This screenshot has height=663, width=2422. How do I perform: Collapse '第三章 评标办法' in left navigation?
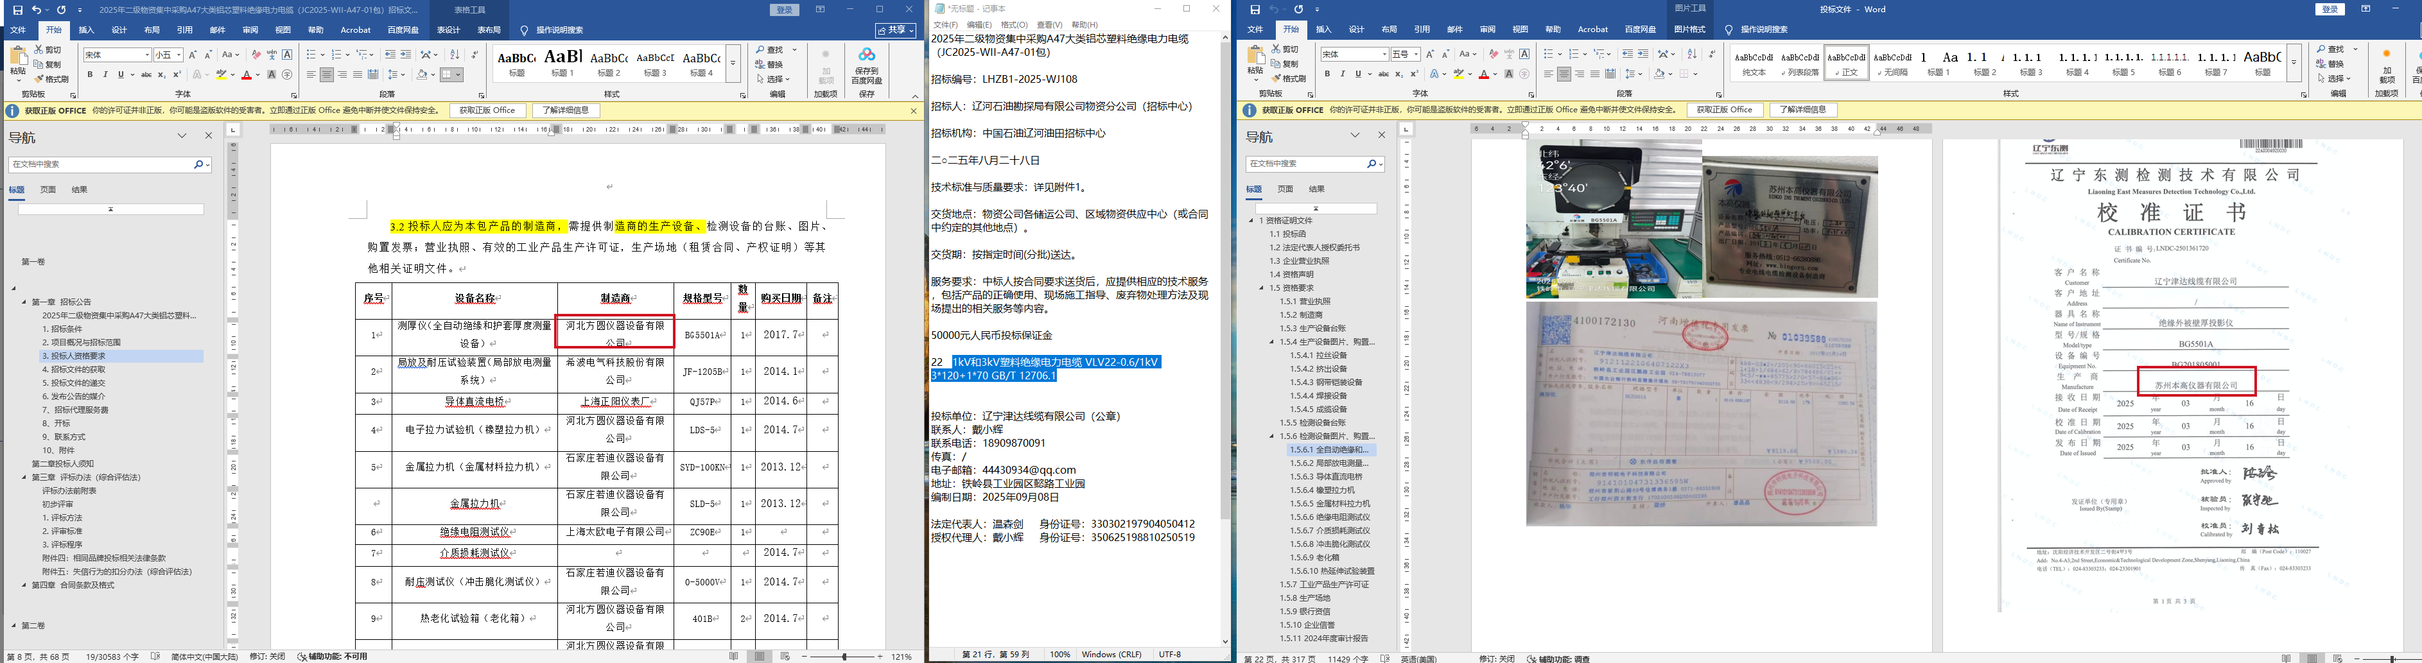24,478
